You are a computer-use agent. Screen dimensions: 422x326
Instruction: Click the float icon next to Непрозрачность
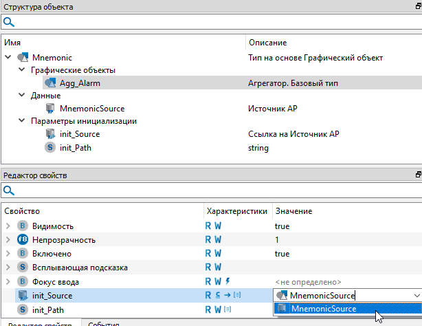(21, 240)
